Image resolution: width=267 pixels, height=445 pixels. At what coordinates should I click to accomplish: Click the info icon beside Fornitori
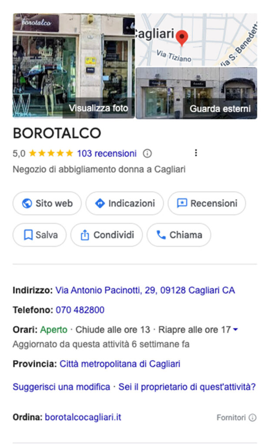tap(253, 418)
